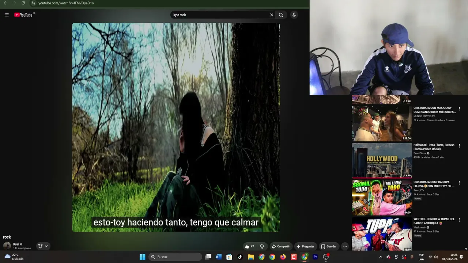Open File Explorer from the taskbar

point(251,257)
